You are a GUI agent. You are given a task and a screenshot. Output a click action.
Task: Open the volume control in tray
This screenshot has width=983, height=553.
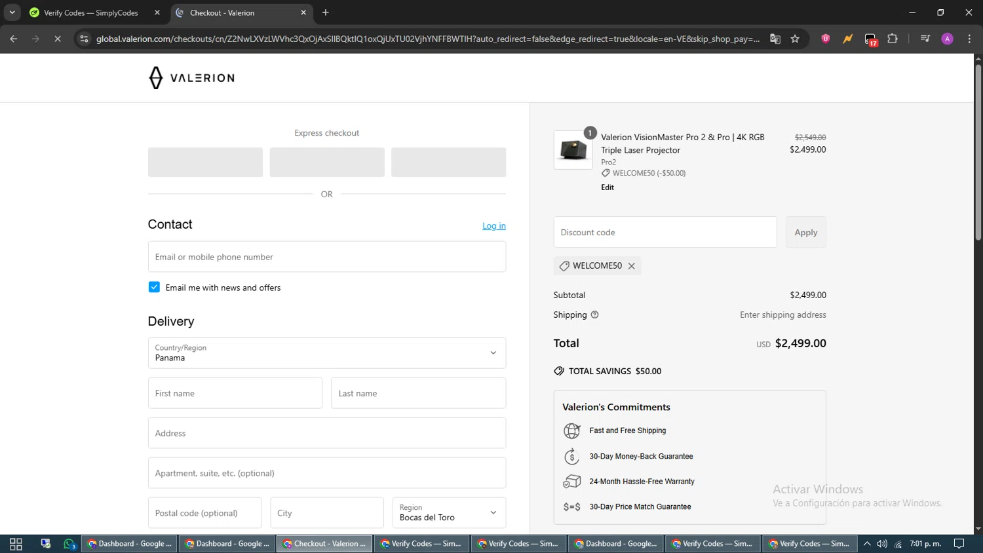882,544
